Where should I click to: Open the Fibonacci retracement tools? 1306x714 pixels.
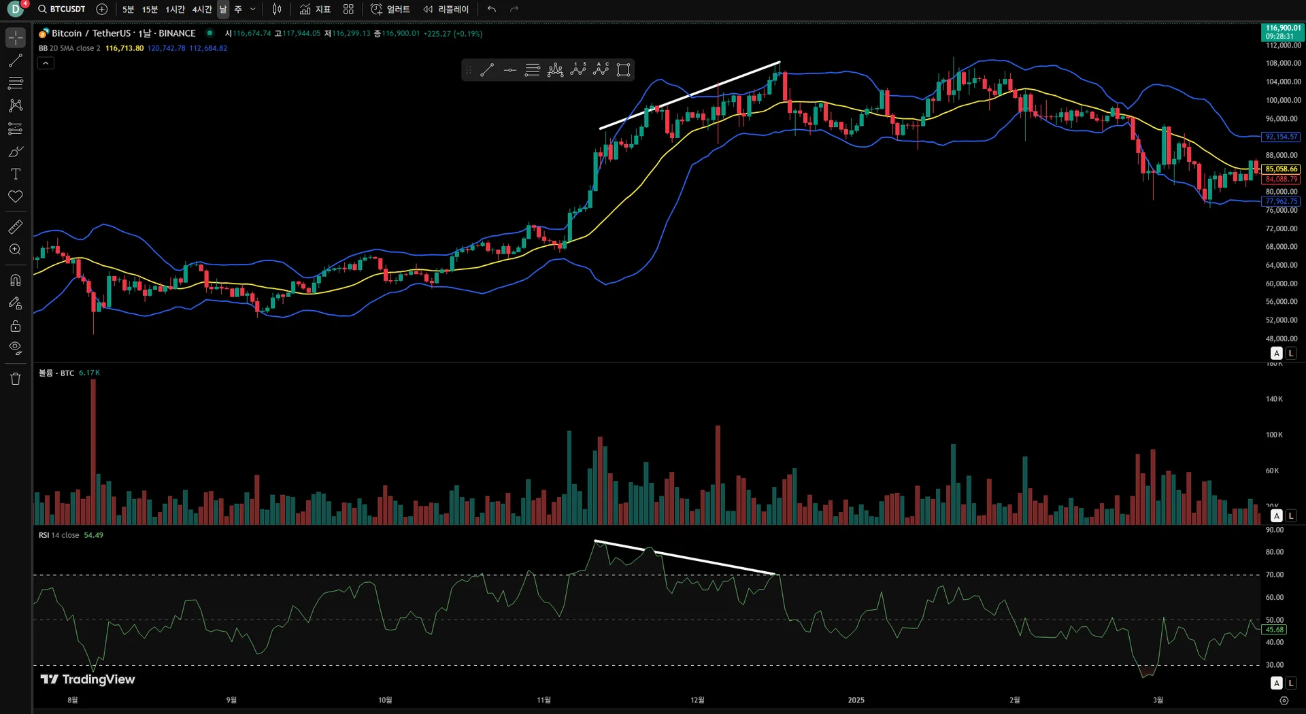[x=16, y=83]
